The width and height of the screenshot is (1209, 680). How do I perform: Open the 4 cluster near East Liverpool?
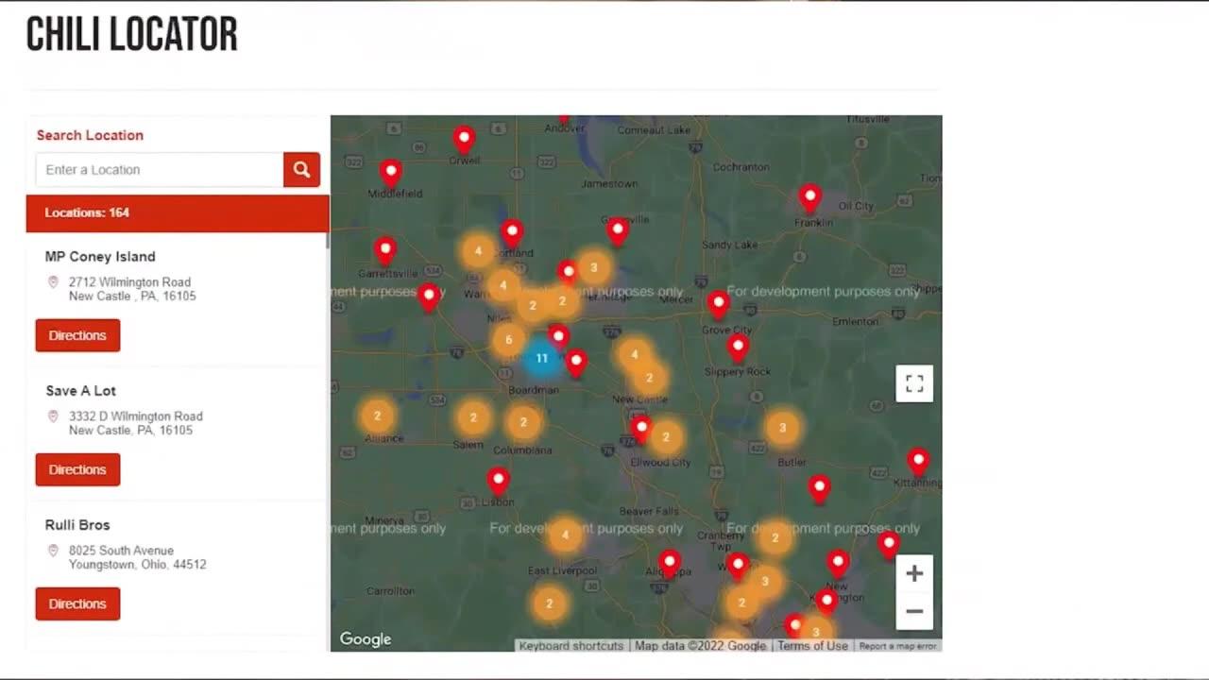(565, 535)
